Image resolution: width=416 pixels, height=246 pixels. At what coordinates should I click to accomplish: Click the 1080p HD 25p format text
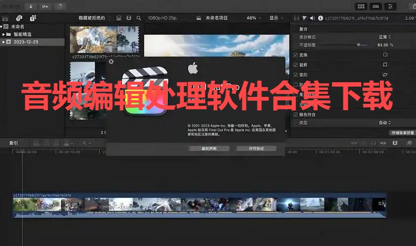click(163, 18)
